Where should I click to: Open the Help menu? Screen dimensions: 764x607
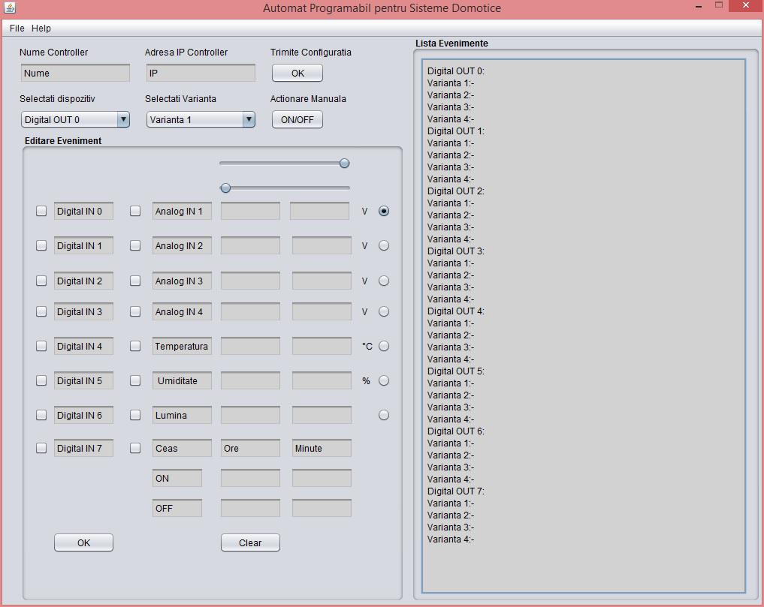(x=41, y=28)
